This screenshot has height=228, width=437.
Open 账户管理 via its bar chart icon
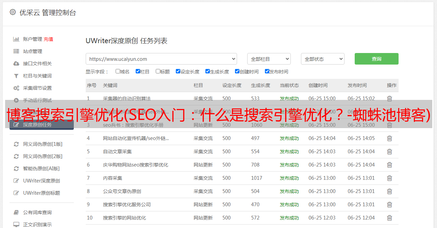[x=16, y=39]
